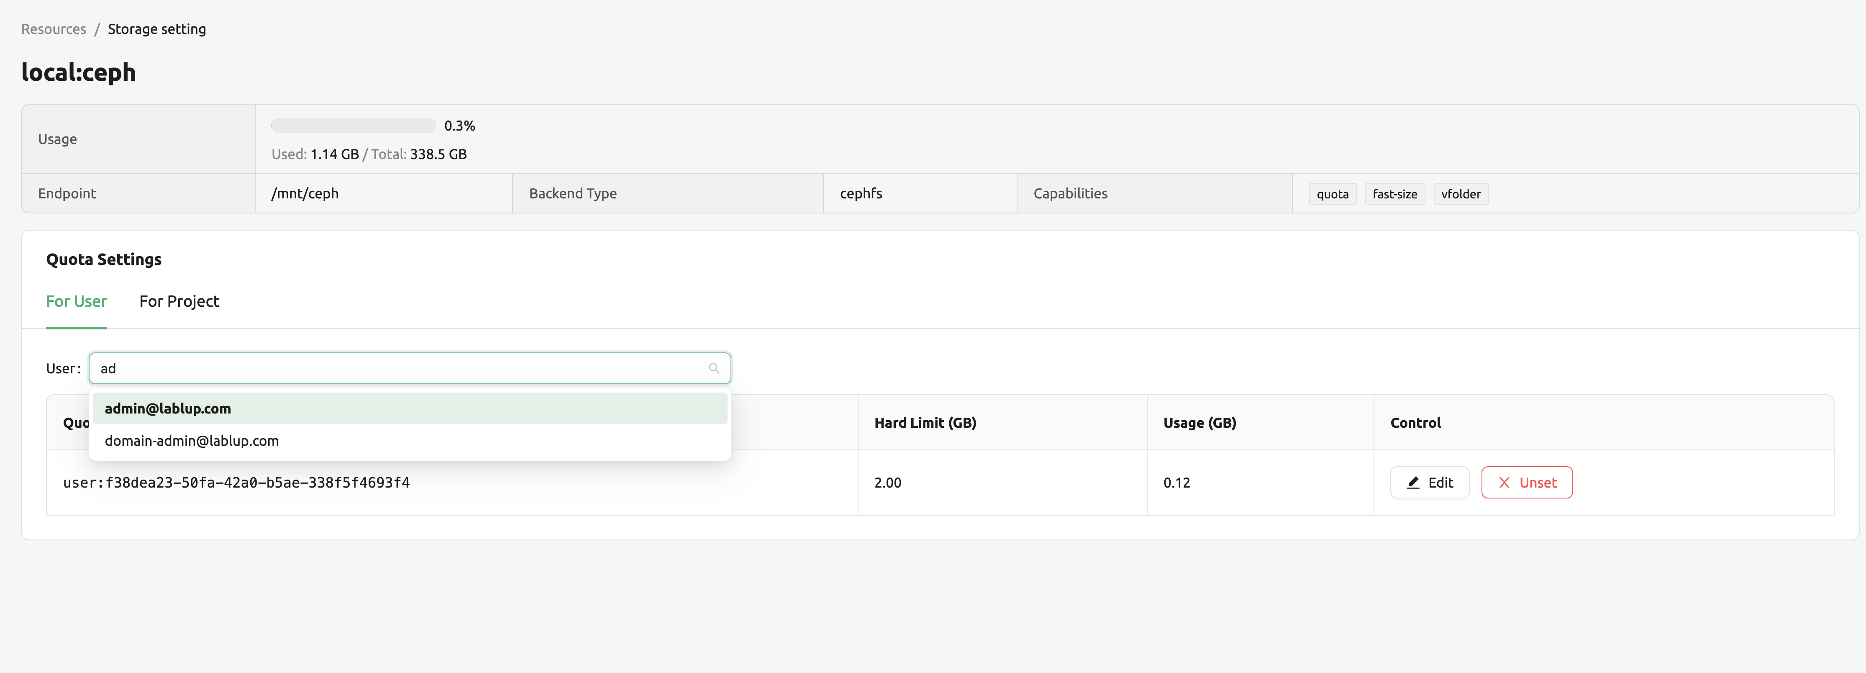Click the Edit button label for user quota
Viewport: 1866px width, 673px height.
(x=1440, y=483)
